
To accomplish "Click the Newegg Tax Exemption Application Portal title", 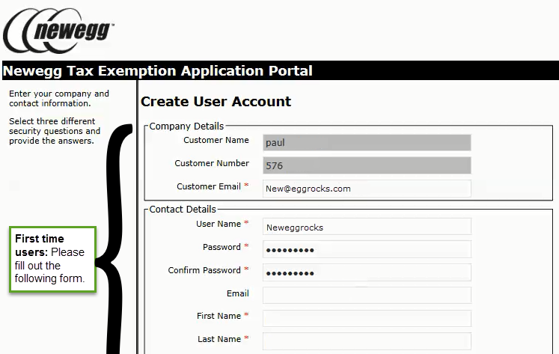I will tap(158, 70).
